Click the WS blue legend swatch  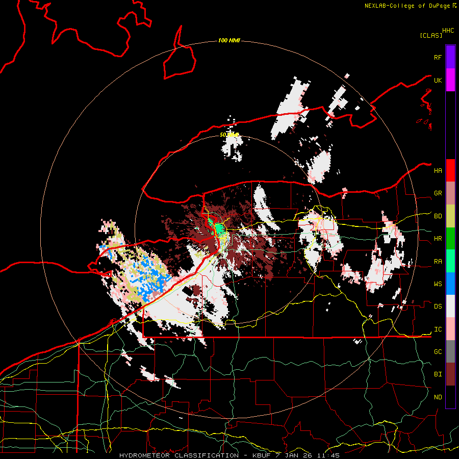coord(450,284)
